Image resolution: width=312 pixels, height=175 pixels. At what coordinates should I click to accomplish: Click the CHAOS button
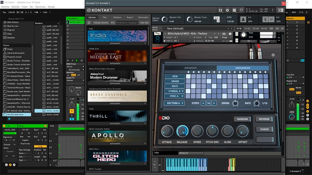[264, 129]
